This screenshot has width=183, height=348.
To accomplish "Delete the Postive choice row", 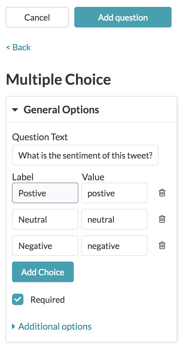I will point(162,193).
